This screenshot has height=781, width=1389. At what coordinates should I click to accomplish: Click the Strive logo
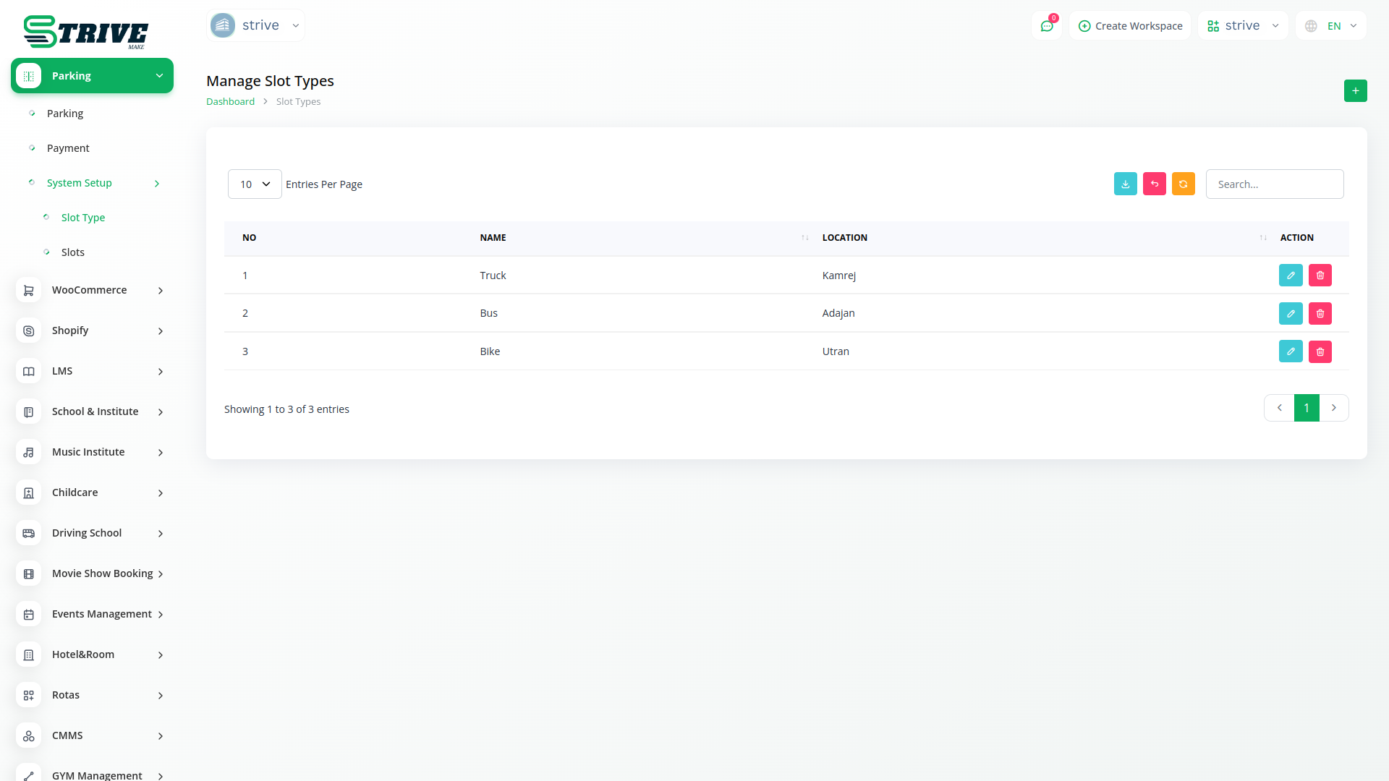(x=85, y=32)
